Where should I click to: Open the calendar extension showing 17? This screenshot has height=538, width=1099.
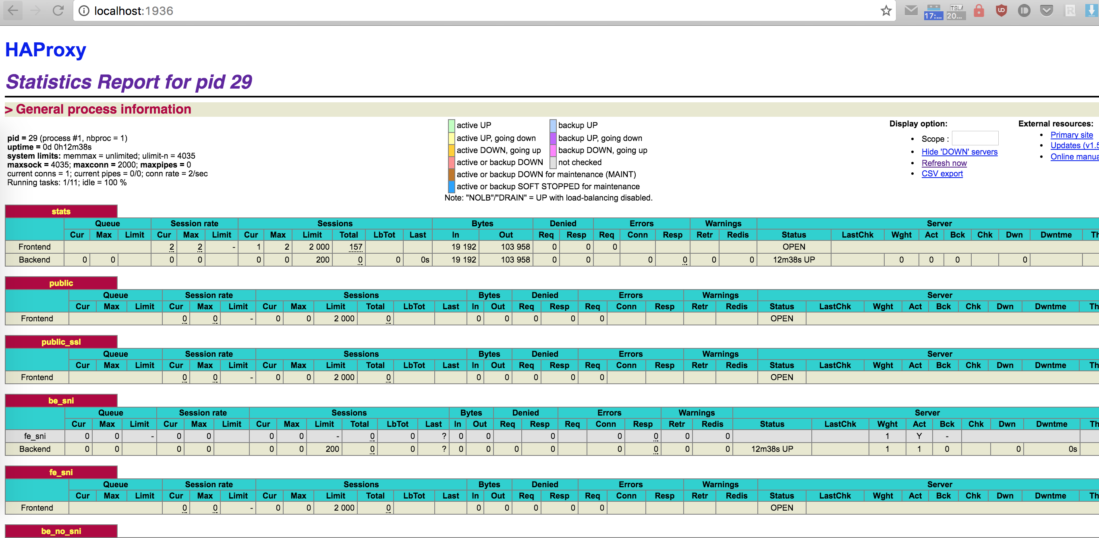pos(933,12)
